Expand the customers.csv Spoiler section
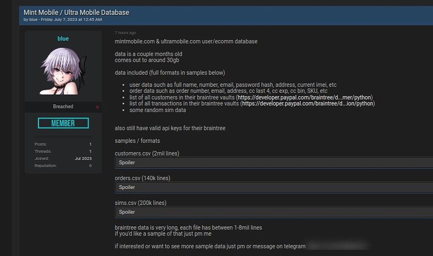 127,163
